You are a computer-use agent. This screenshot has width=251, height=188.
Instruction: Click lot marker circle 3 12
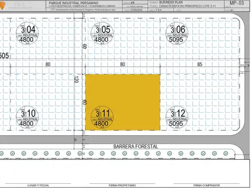(x=177, y=118)
